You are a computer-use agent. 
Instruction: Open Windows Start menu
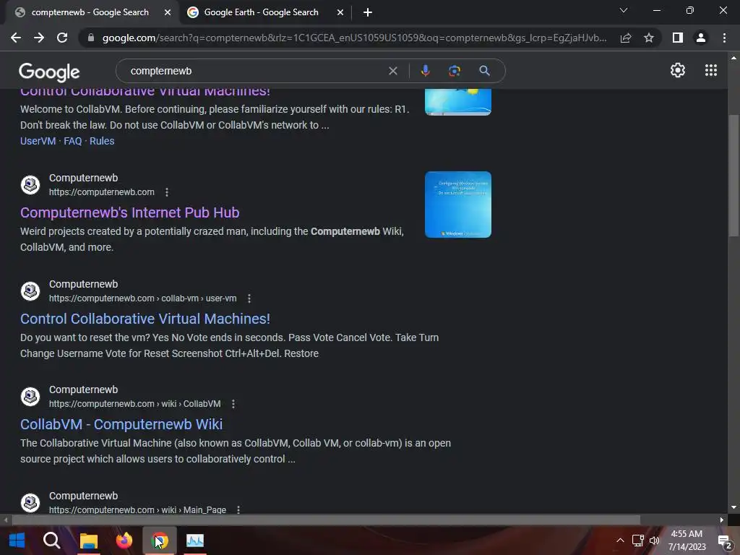pyautogui.click(x=17, y=541)
